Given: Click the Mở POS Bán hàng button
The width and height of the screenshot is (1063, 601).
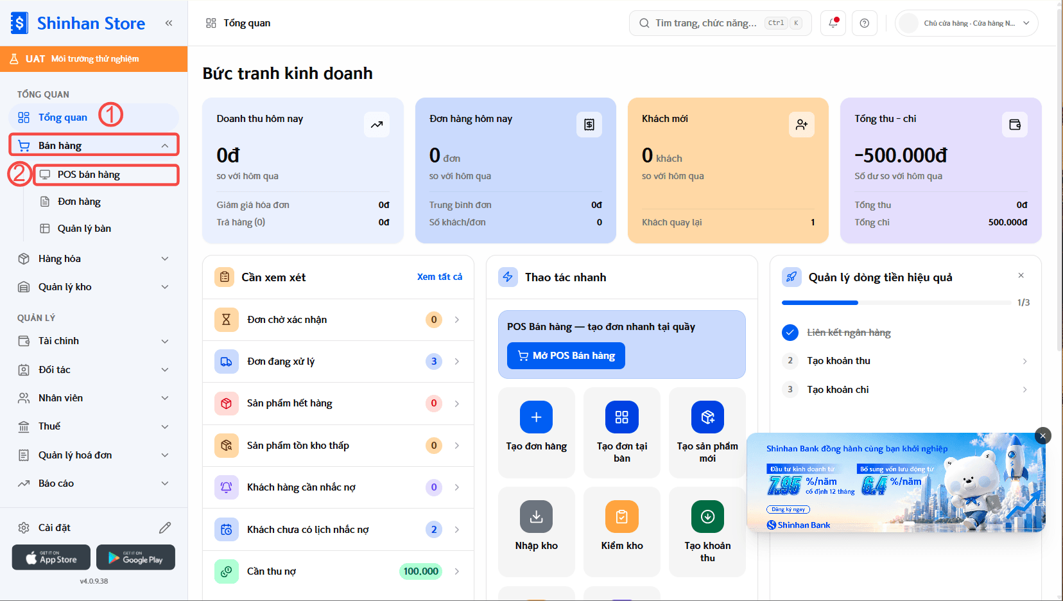Looking at the screenshot, I should 566,356.
